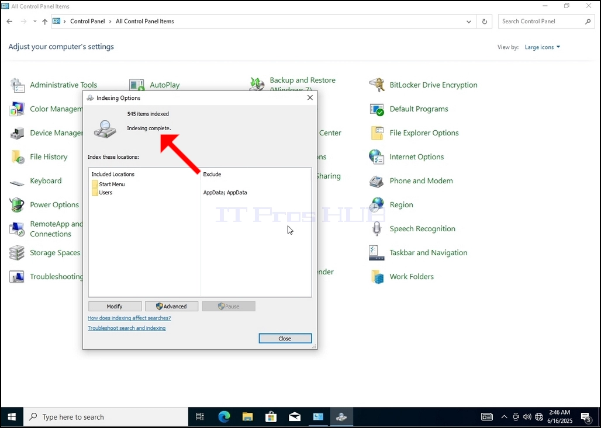Click Control Panel breadcrumb in address bar
601x428 pixels.
tap(87, 22)
